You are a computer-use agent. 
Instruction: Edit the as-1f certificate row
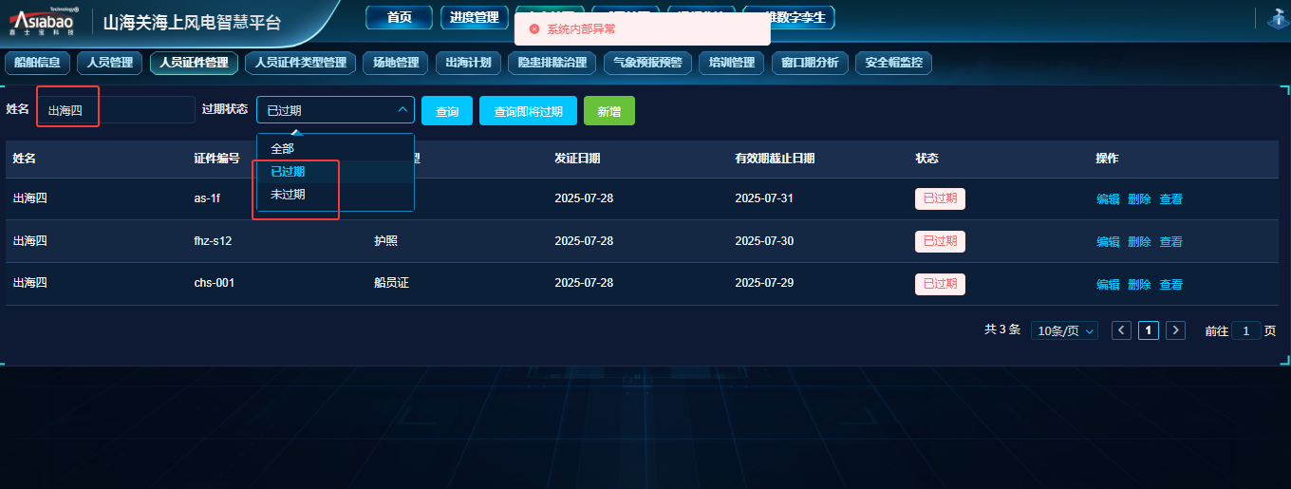[1108, 199]
